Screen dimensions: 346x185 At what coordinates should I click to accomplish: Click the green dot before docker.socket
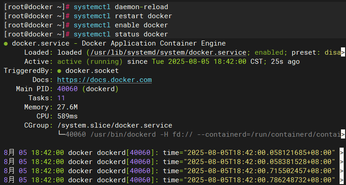(59, 71)
